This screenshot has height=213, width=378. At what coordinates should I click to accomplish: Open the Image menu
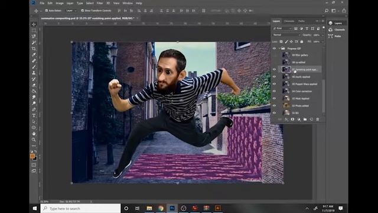[x=60, y=3]
